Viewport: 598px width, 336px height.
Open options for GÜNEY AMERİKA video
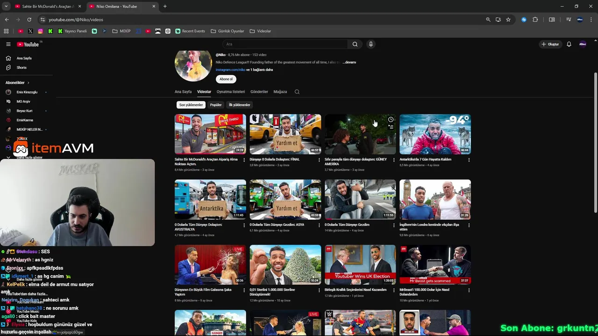click(394, 160)
